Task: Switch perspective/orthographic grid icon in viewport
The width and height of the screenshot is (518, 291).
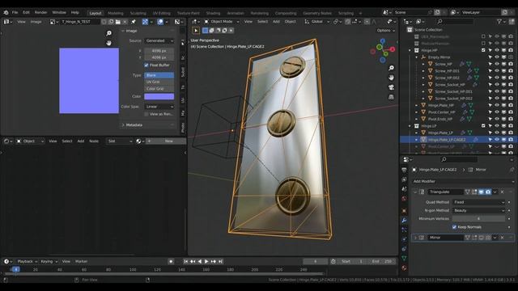Action: point(392,97)
